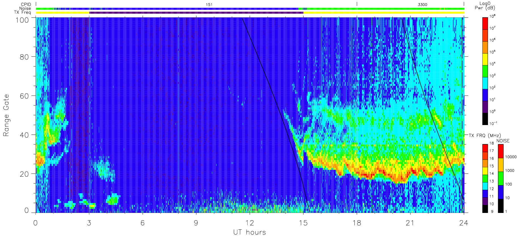
Task: Click the 3 tick label on UT hours axis
Action: click(89, 223)
